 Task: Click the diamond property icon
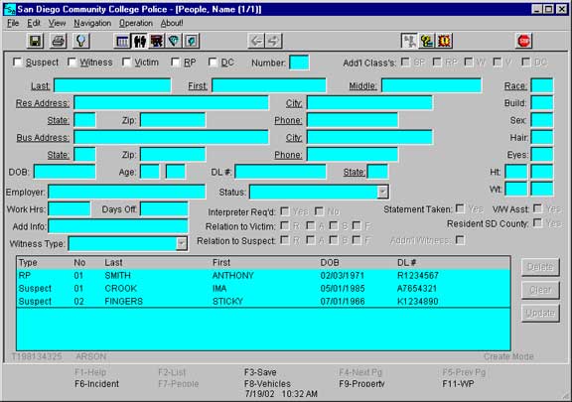click(x=174, y=41)
